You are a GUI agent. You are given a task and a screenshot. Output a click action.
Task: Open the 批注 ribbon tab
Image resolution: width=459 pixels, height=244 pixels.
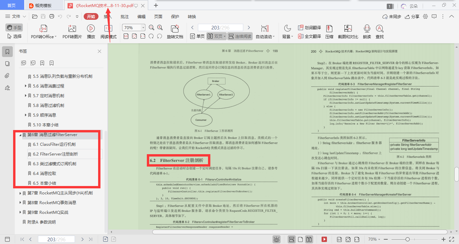[124, 16]
